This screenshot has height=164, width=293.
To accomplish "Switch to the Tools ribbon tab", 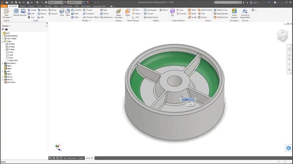I will [x=39, y=6].
